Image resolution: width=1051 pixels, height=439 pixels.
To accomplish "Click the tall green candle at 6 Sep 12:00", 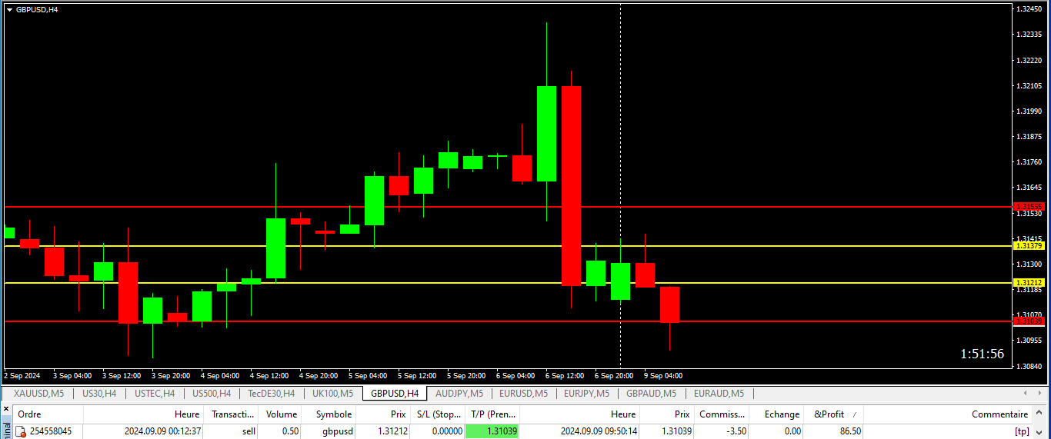I will point(546,134).
